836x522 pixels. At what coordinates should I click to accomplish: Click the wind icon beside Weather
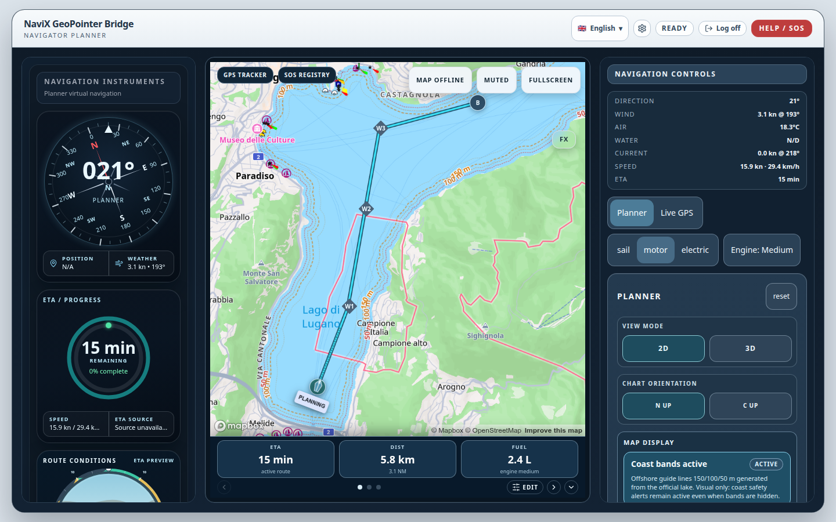(x=119, y=263)
